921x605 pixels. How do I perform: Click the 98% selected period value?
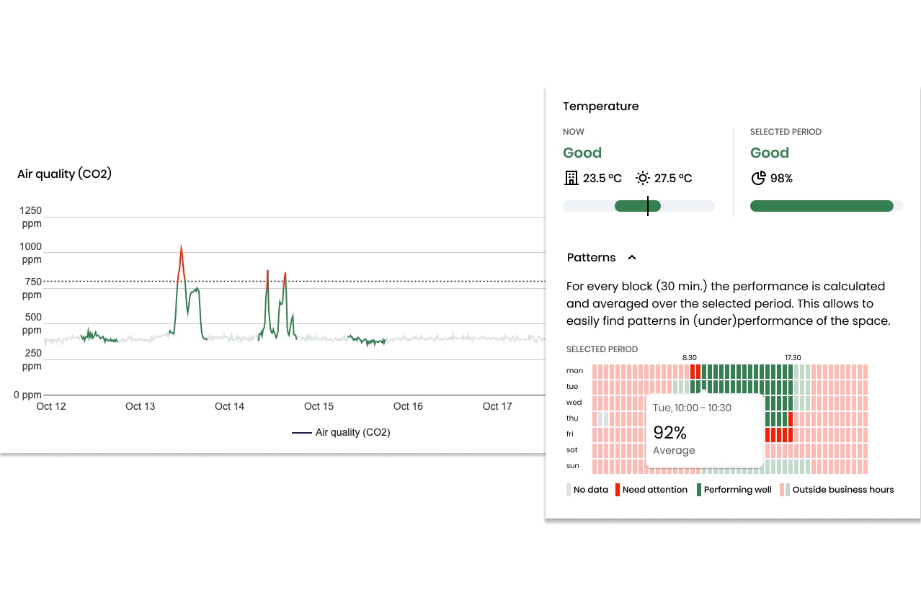tap(781, 178)
